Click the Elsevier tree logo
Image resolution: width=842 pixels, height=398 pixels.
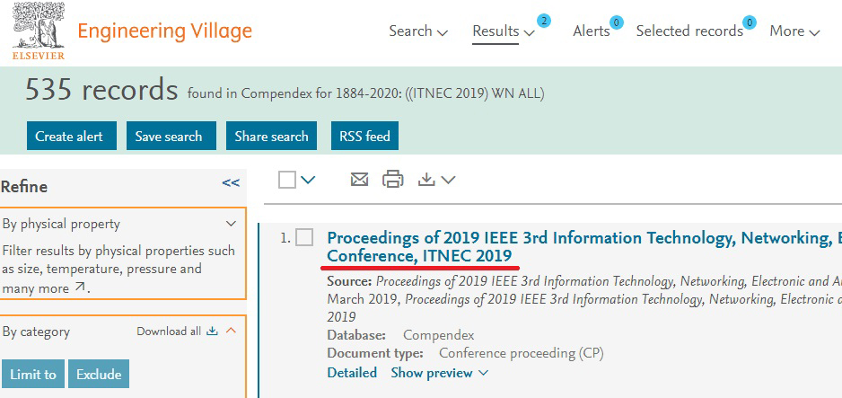[38, 30]
